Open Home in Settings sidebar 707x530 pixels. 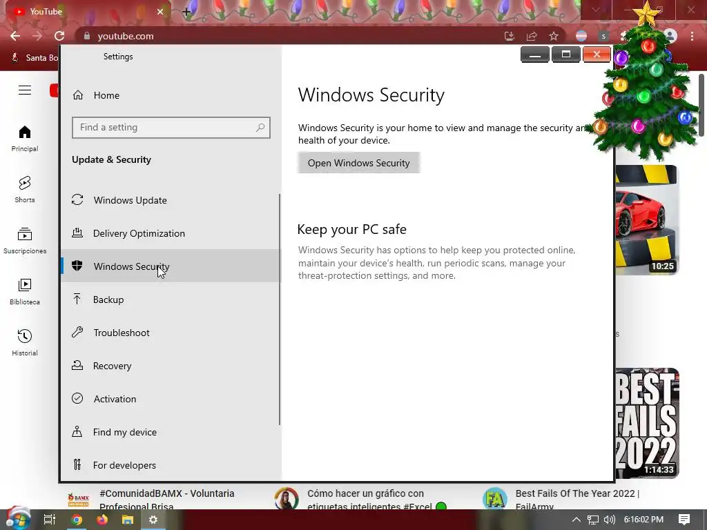click(x=95, y=95)
